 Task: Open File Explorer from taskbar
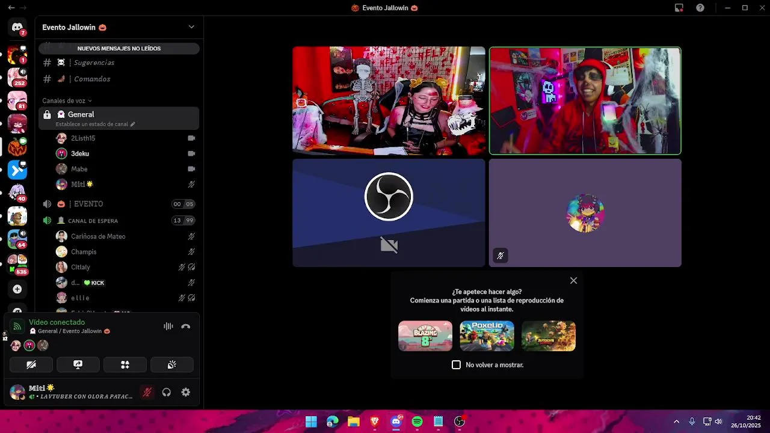(x=354, y=422)
